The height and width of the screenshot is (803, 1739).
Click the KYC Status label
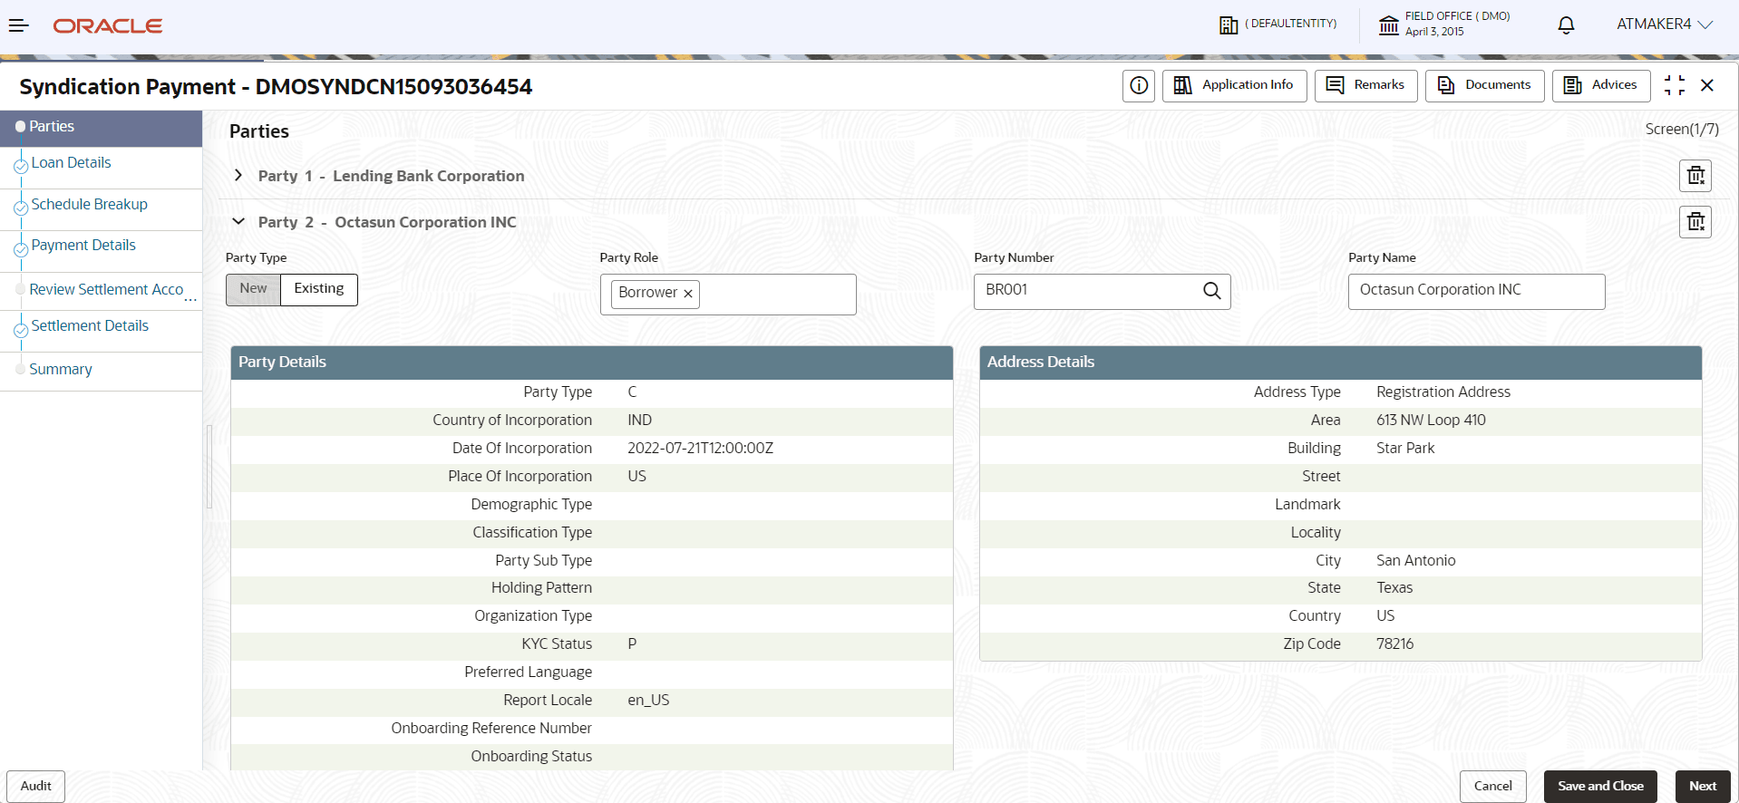pos(557,644)
